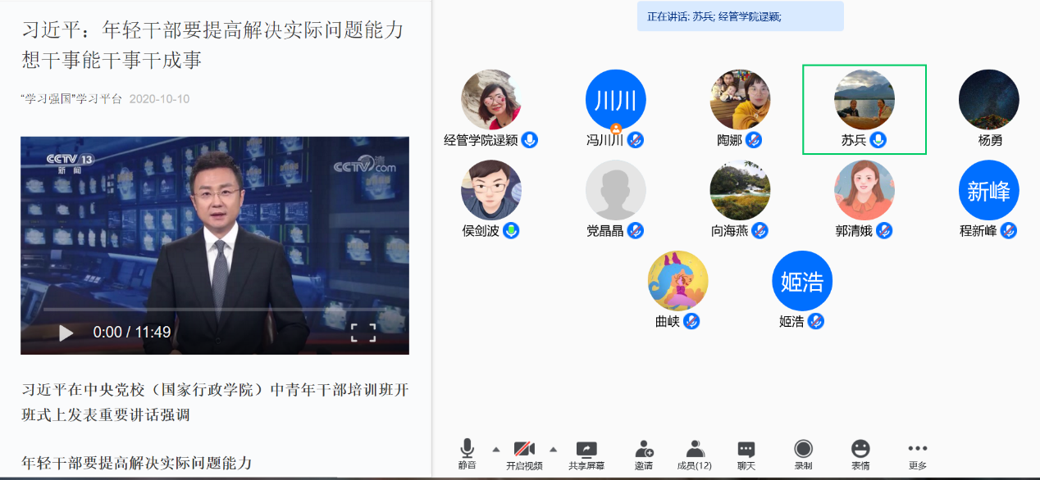The image size is (1040, 480).
Task: Open the emoji reactions icon
Action: [x=860, y=449]
